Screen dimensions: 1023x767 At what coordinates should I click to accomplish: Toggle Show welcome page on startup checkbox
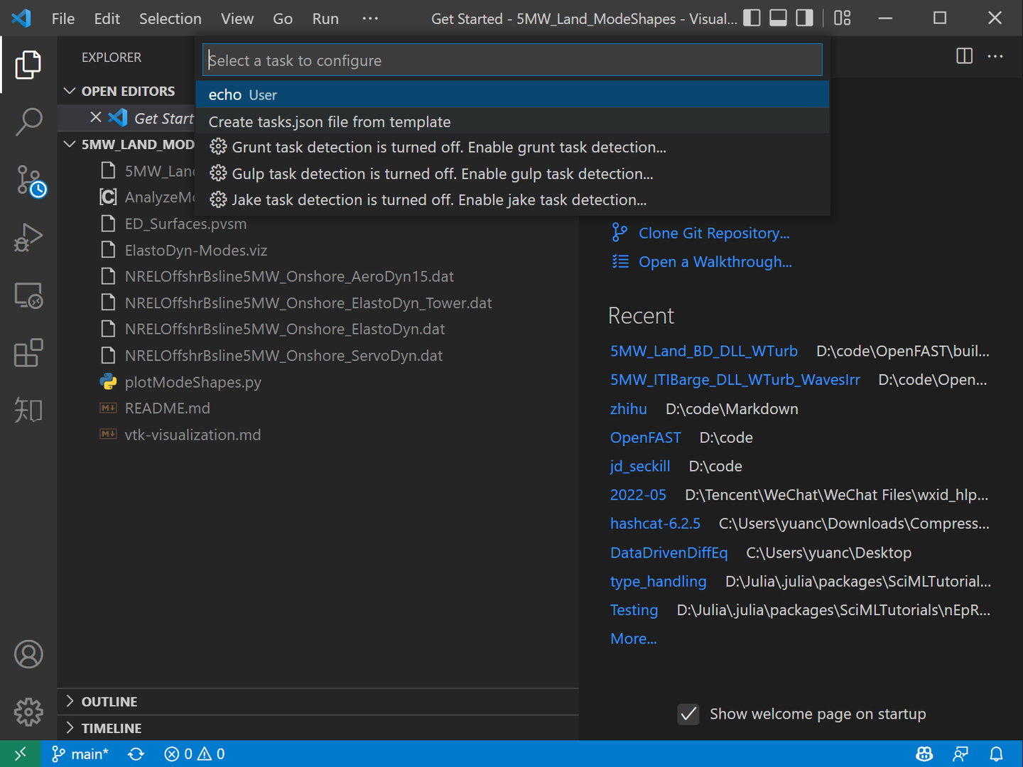688,714
